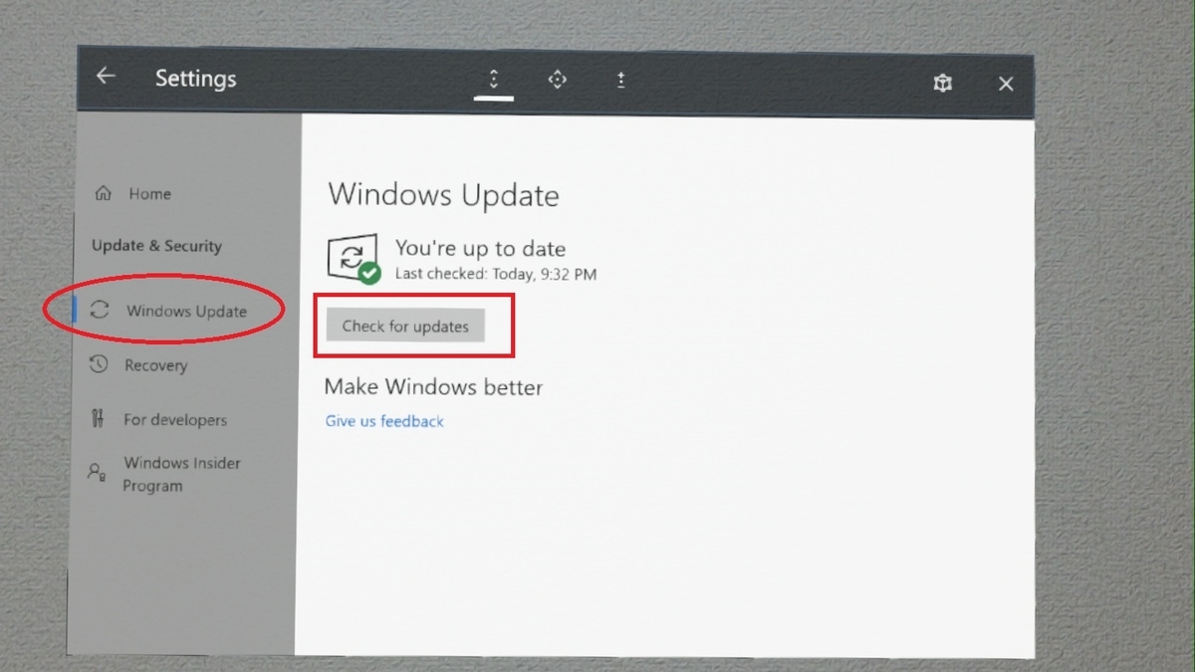Click the Settings window title
The width and height of the screenshot is (1195, 672).
[196, 79]
